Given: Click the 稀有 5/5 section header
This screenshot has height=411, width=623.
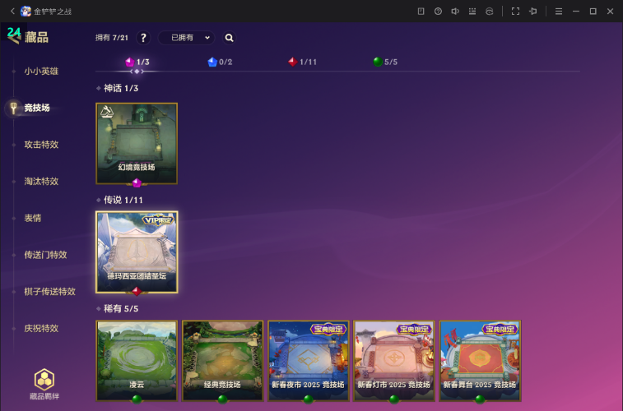Looking at the screenshot, I should tap(121, 308).
